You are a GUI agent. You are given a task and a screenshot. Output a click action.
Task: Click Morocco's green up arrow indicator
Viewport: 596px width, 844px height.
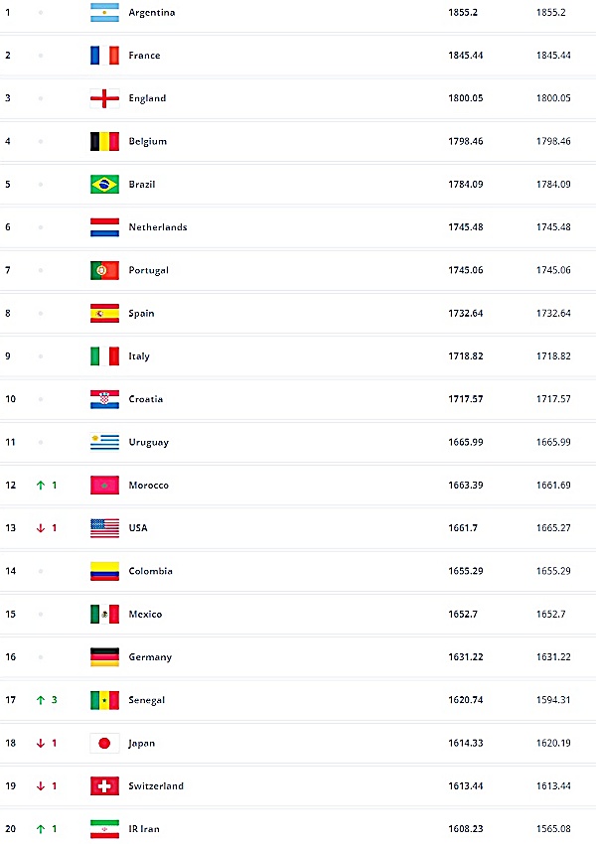click(x=41, y=485)
